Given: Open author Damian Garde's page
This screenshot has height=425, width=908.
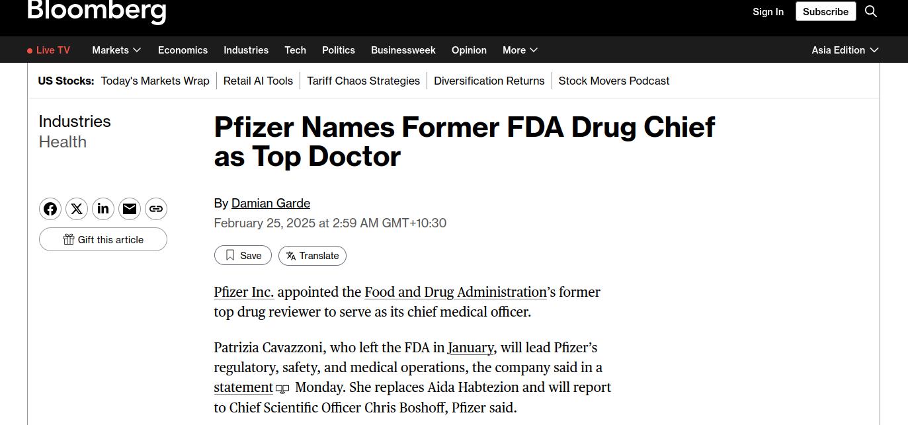Looking at the screenshot, I should (270, 204).
